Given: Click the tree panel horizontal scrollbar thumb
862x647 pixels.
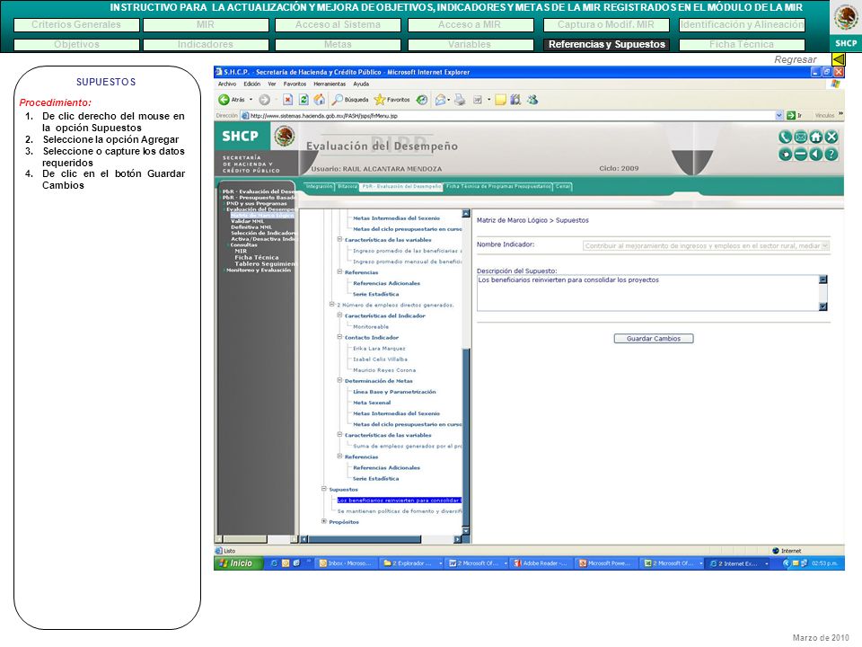Looking at the screenshot, I should 364,539.
